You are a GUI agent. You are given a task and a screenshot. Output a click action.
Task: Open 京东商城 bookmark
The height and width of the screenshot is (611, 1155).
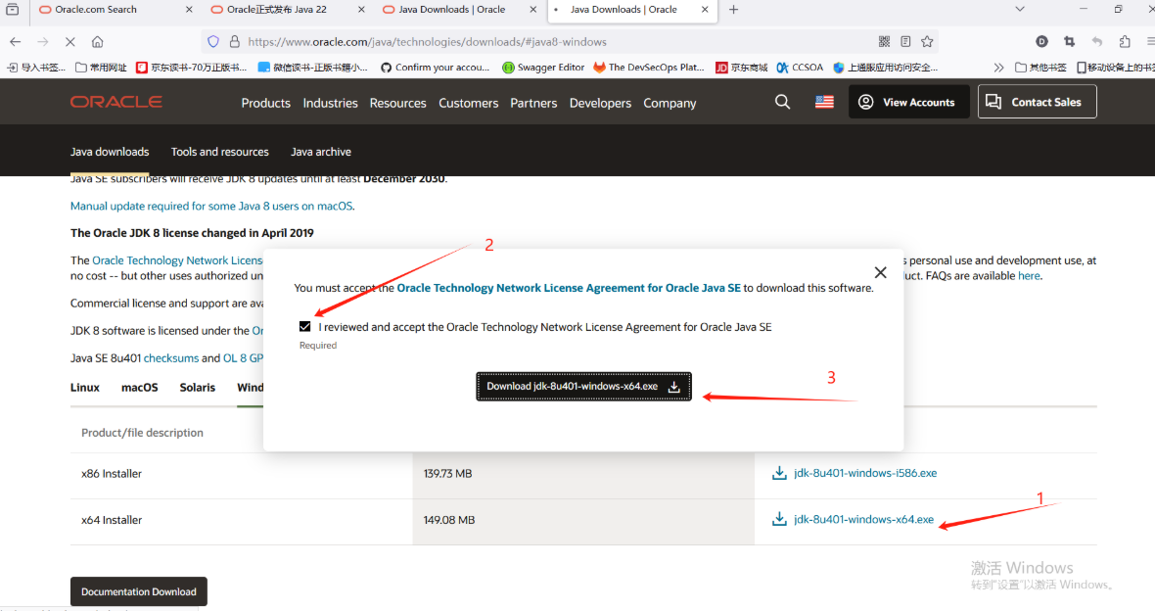pos(742,67)
